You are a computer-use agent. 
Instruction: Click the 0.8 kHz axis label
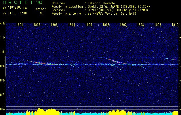click(x=2, y=80)
